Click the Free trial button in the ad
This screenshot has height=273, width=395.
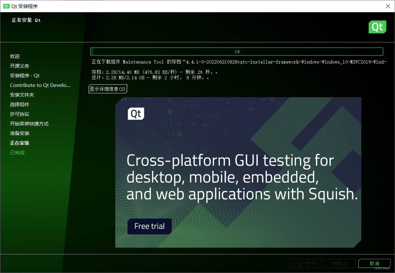(x=150, y=226)
